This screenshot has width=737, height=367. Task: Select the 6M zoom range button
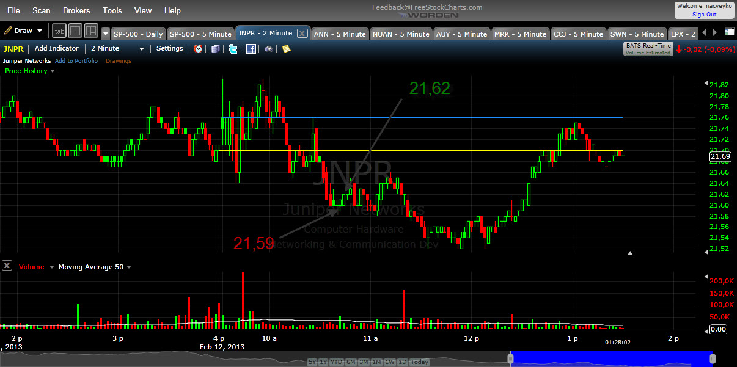tap(351, 362)
